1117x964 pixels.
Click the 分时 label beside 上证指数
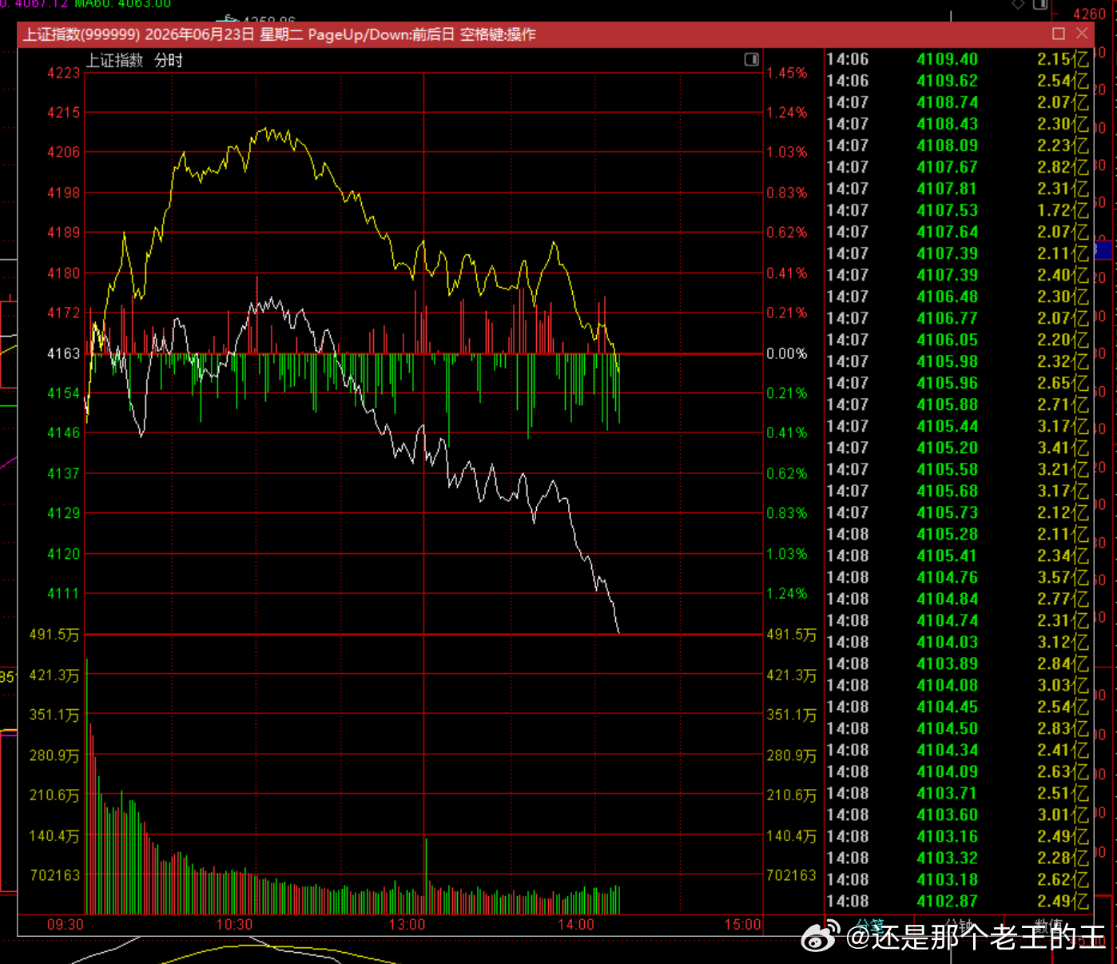coord(169,61)
